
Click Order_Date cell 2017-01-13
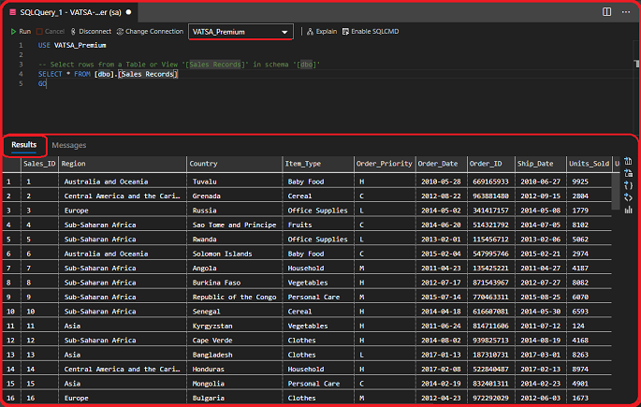(442, 355)
